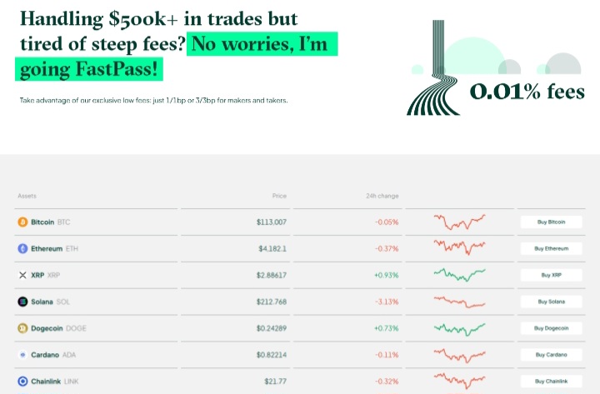Click the highlighted going FastPass text
600x394 pixels.
tap(89, 69)
